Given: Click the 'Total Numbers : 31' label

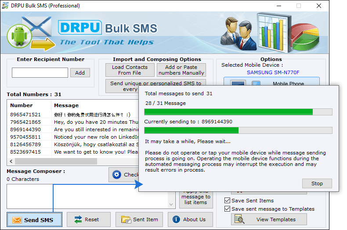Looking at the screenshot, I should click(x=34, y=94).
